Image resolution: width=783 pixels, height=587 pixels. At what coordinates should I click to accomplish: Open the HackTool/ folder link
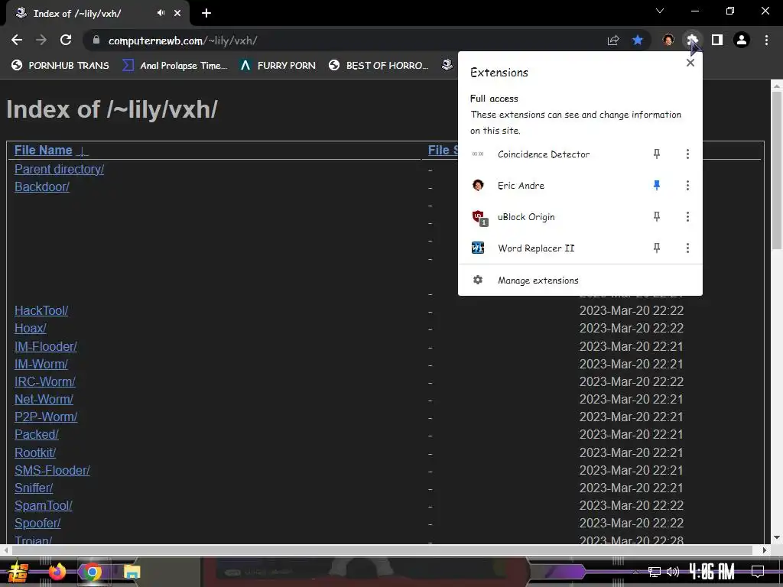(41, 310)
